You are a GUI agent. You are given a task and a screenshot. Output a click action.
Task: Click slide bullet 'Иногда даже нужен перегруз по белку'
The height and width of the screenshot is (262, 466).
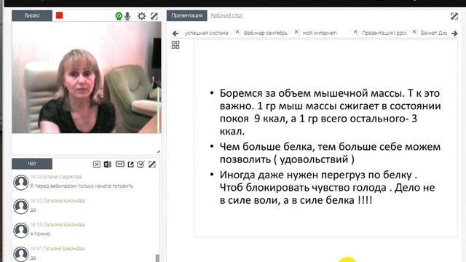point(327,188)
